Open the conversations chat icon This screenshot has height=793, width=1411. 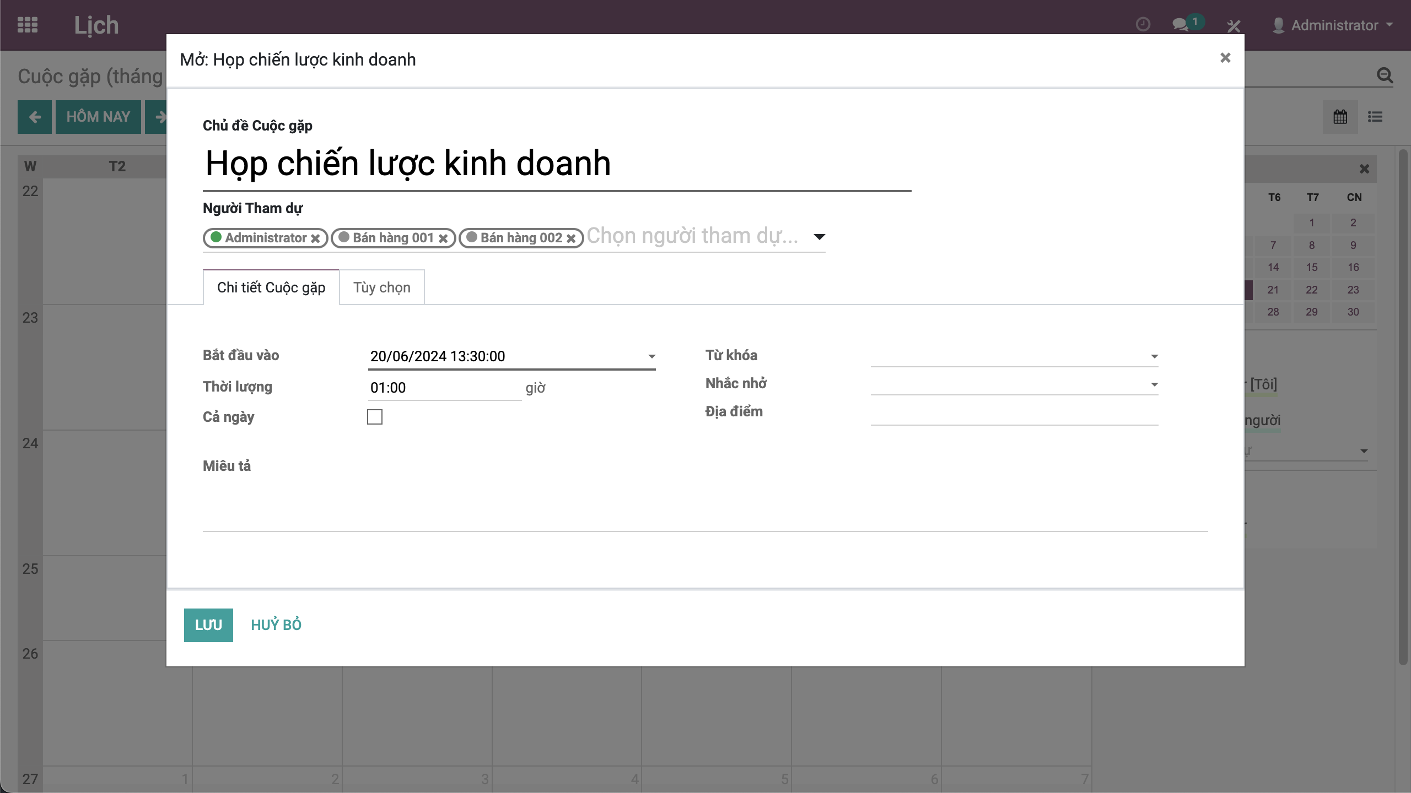coord(1181,25)
